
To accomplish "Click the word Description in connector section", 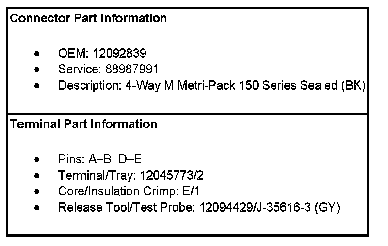I will pyautogui.click(x=89, y=86).
